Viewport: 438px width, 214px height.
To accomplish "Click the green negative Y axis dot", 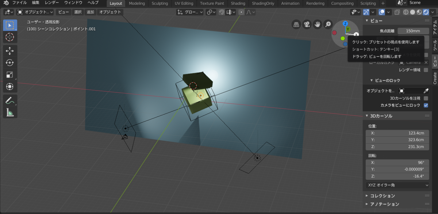I will (x=343, y=38).
